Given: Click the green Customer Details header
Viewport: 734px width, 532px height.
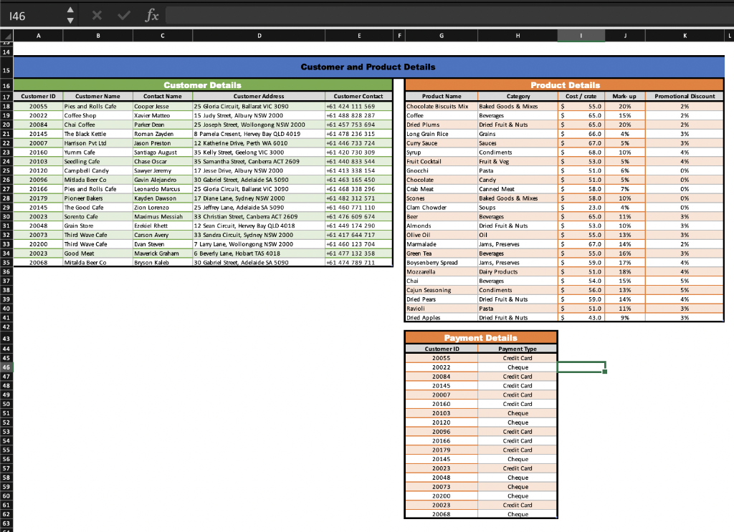Looking at the screenshot, I should (x=203, y=84).
